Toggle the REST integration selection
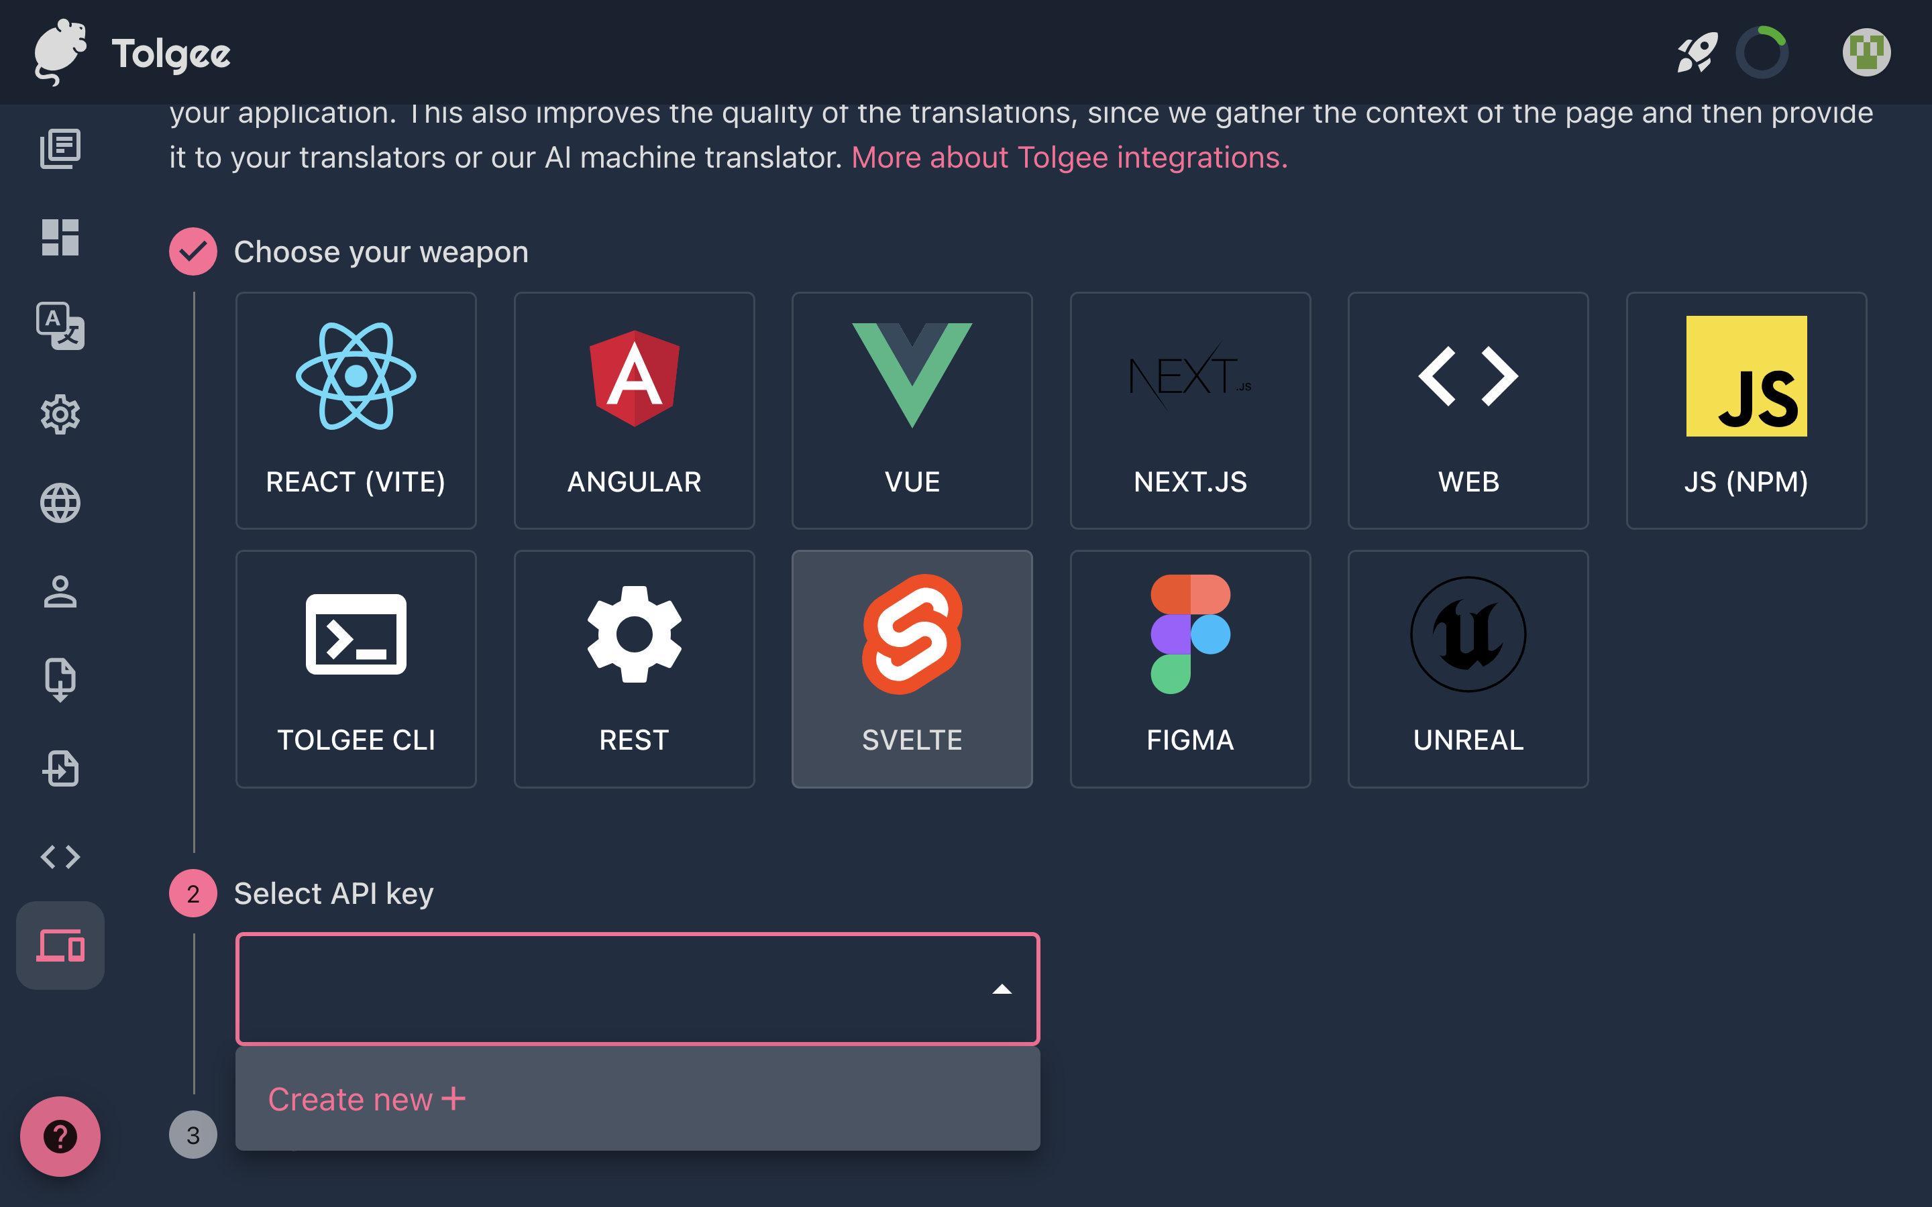1932x1207 pixels. click(634, 669)
